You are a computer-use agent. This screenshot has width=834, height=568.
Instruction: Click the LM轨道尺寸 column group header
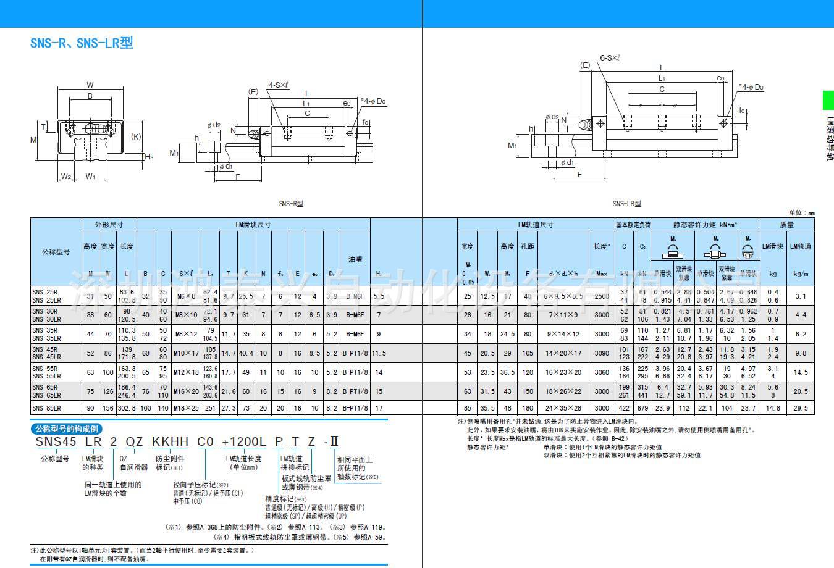coord(536,225)
